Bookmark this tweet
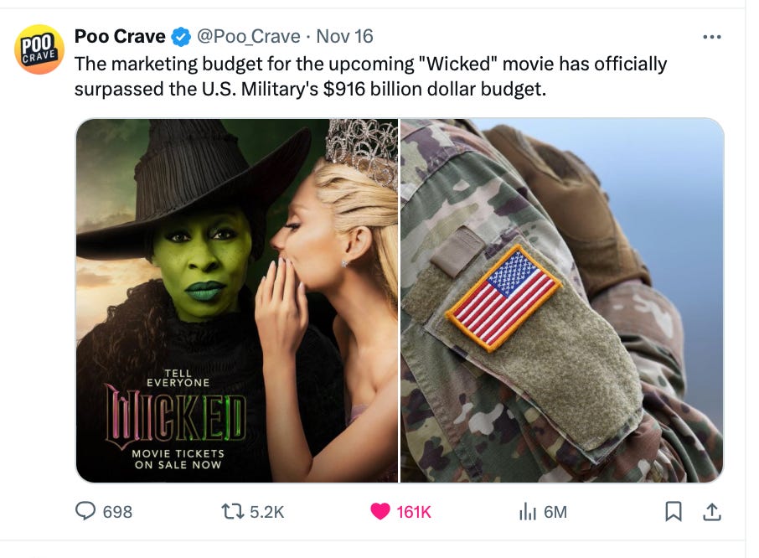Viewport: 759px width, 558px height. [x=674, y=511]
